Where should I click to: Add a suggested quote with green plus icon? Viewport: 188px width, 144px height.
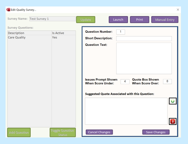click(x=173, y=101)
